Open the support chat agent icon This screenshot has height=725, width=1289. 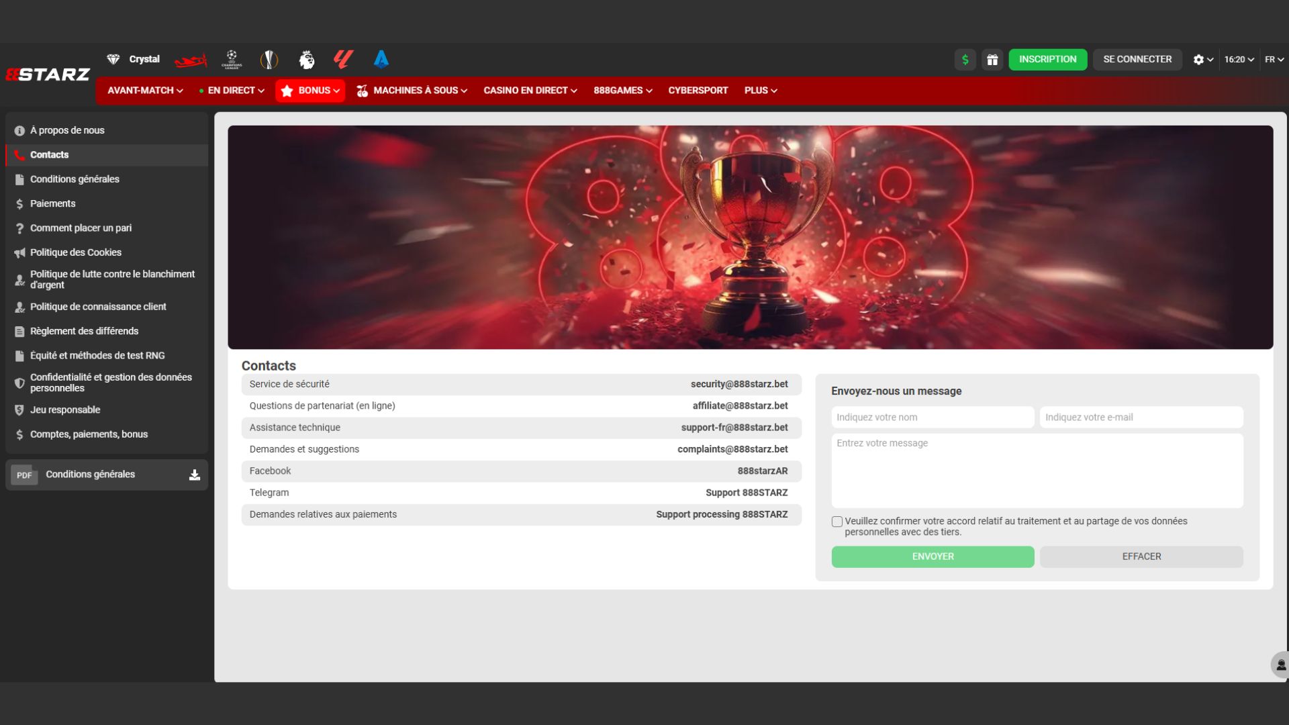1281,665
